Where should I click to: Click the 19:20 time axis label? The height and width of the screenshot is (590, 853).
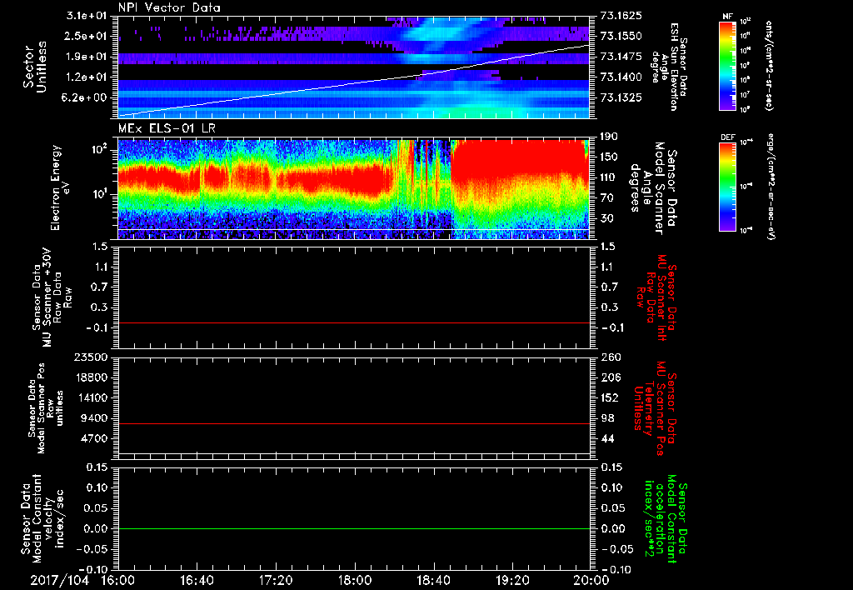(x=511, y=579)
